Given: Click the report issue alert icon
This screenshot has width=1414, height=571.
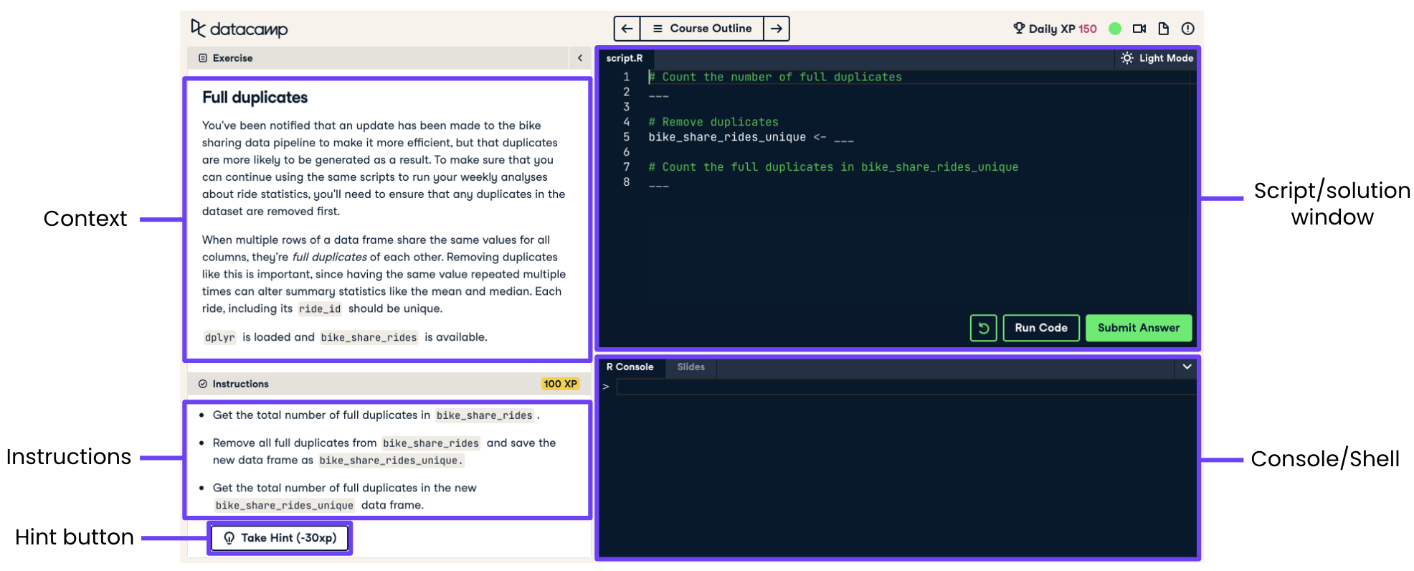Looking at the screenshot, I should pos(1188,29).
